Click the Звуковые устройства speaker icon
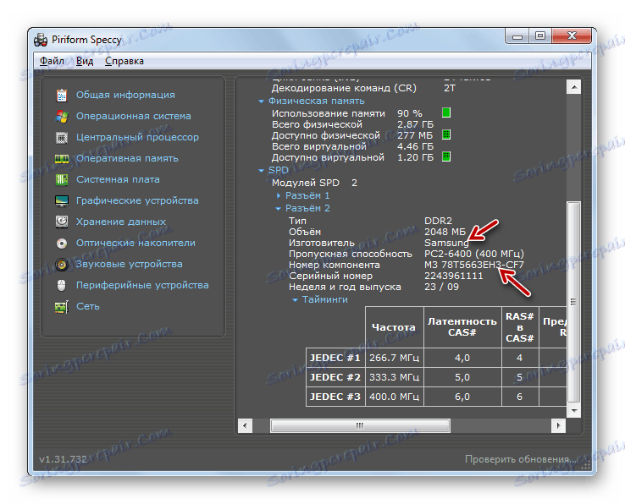Screen dimensions: 625x504 coord(62,265)
